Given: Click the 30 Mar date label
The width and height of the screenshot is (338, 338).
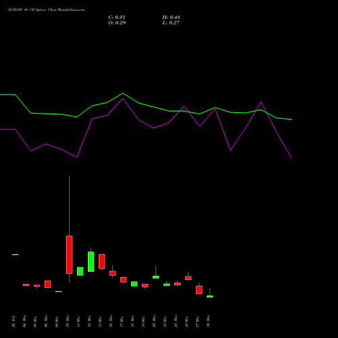Looking at the screenshot, I should [x=208, y=321].
